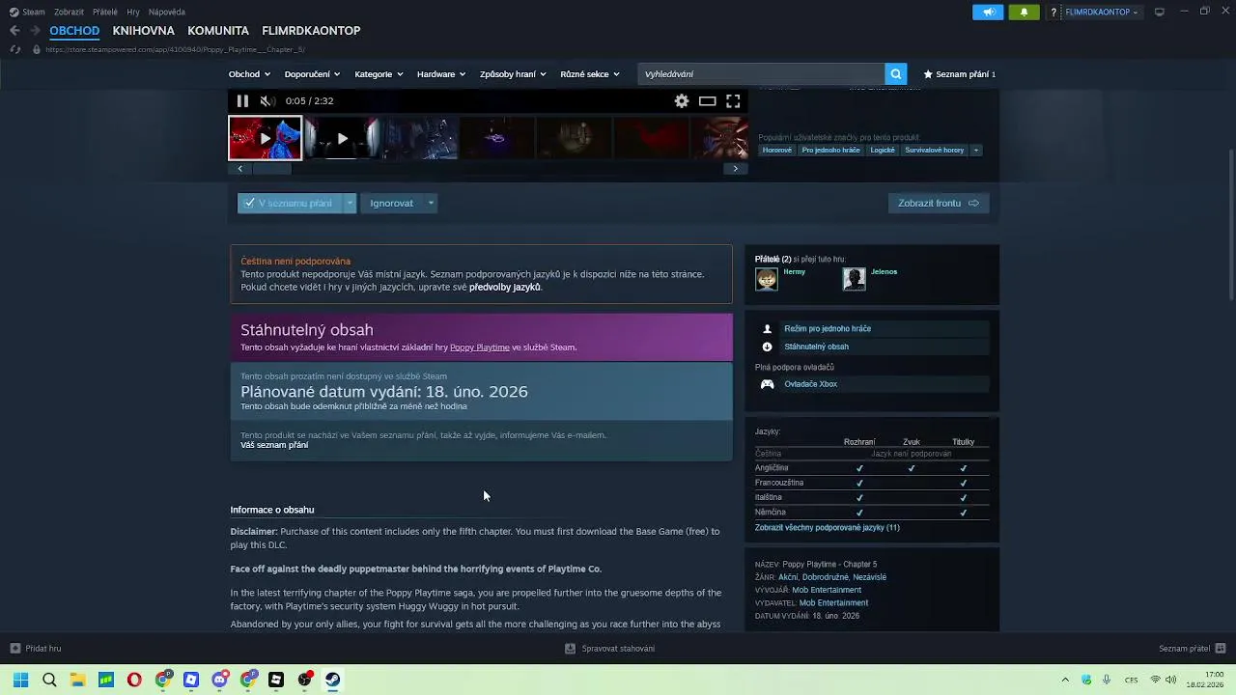Reload the store page
This screenshot has width=1236, height=695.
[x=14, y=49]
